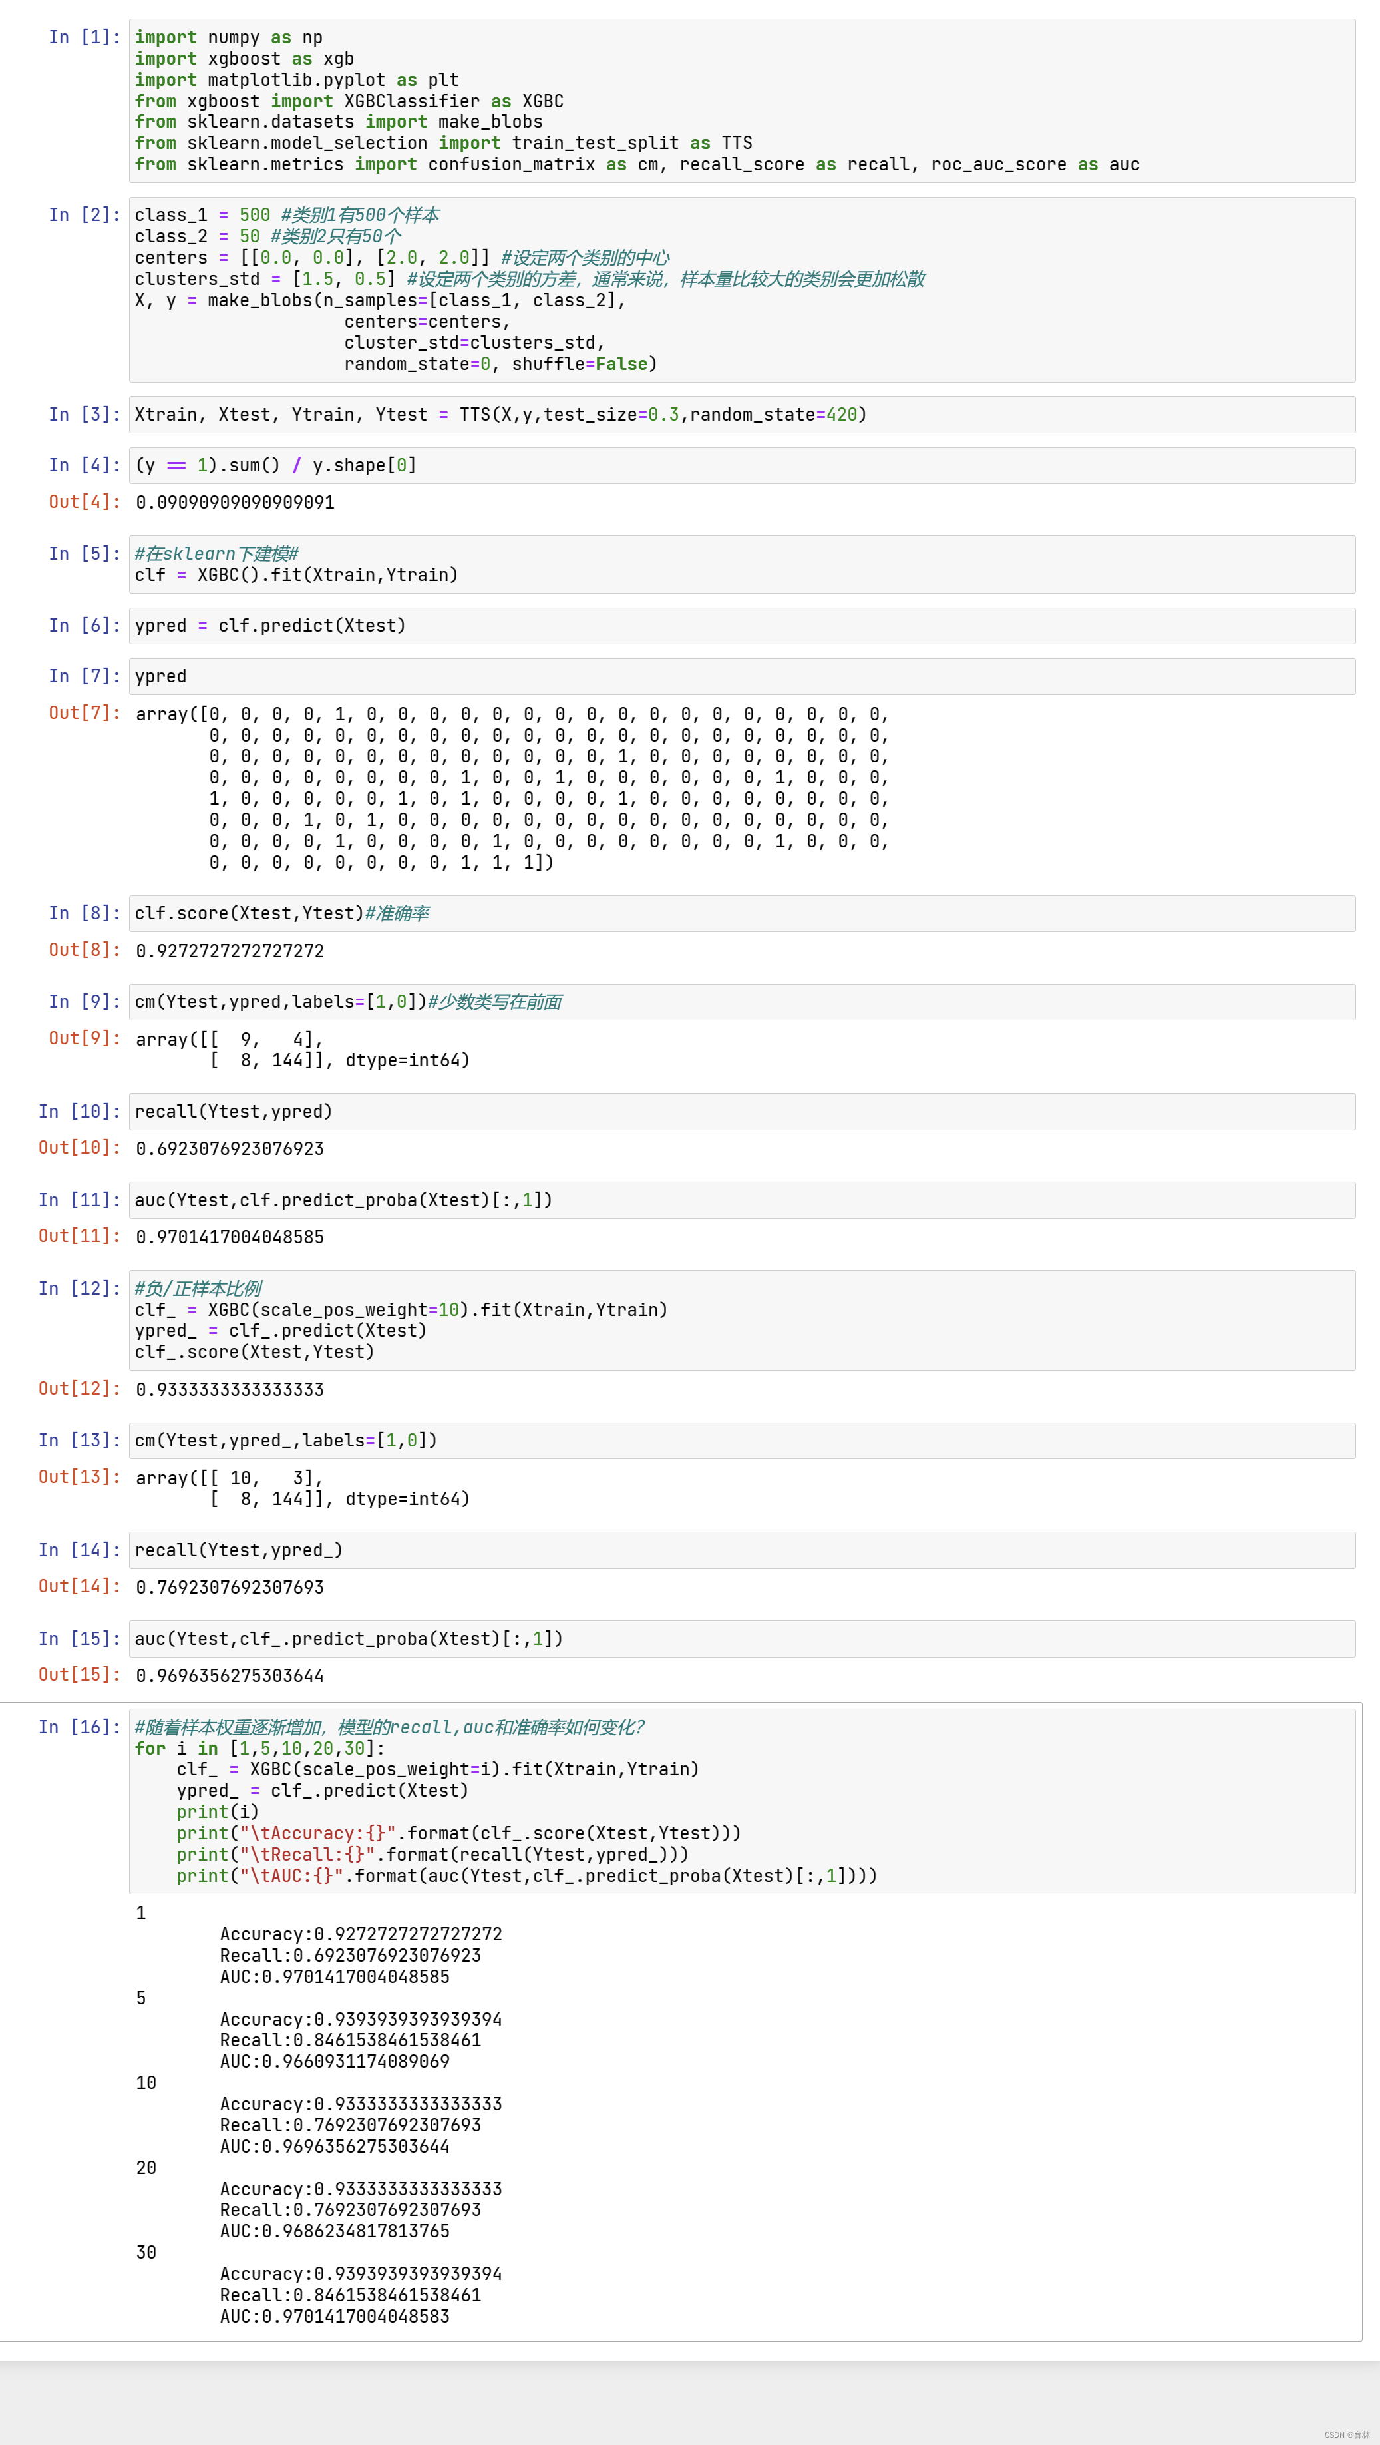Click printed line 'AUC:0.9686234817813765'

pos(335,2231)
